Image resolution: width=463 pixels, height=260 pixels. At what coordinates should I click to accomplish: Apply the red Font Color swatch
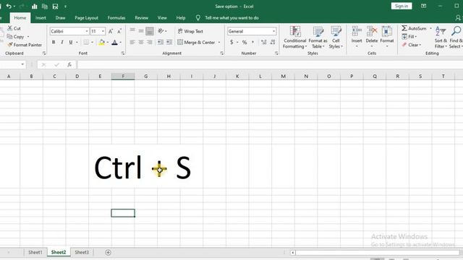pyautogui.click(x=114, y=43)
